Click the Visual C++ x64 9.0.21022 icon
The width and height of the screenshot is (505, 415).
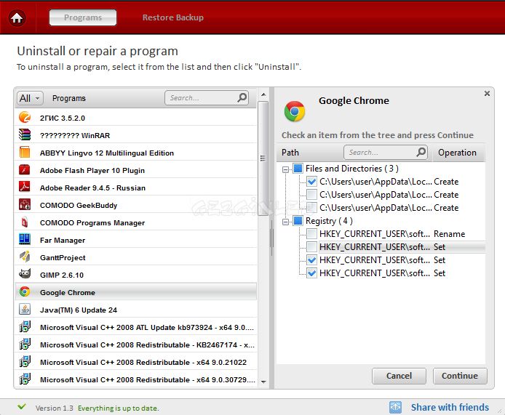tap(25, 362)
